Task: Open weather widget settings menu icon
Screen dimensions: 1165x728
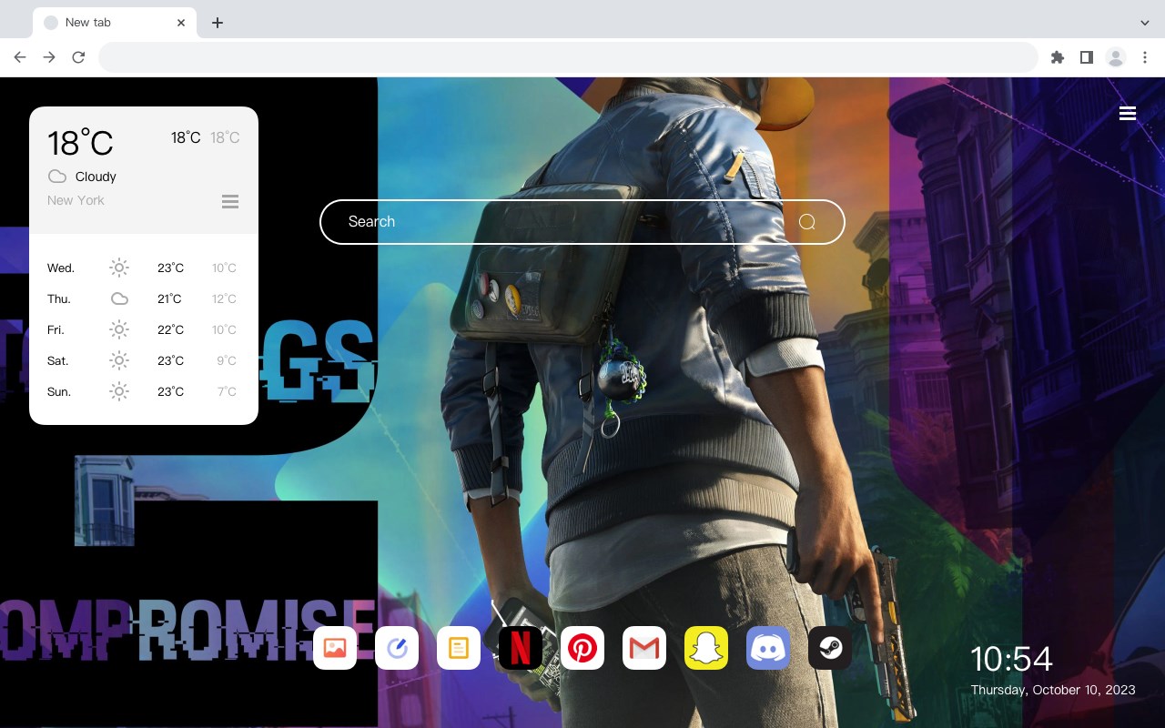Action: (230, 201)
